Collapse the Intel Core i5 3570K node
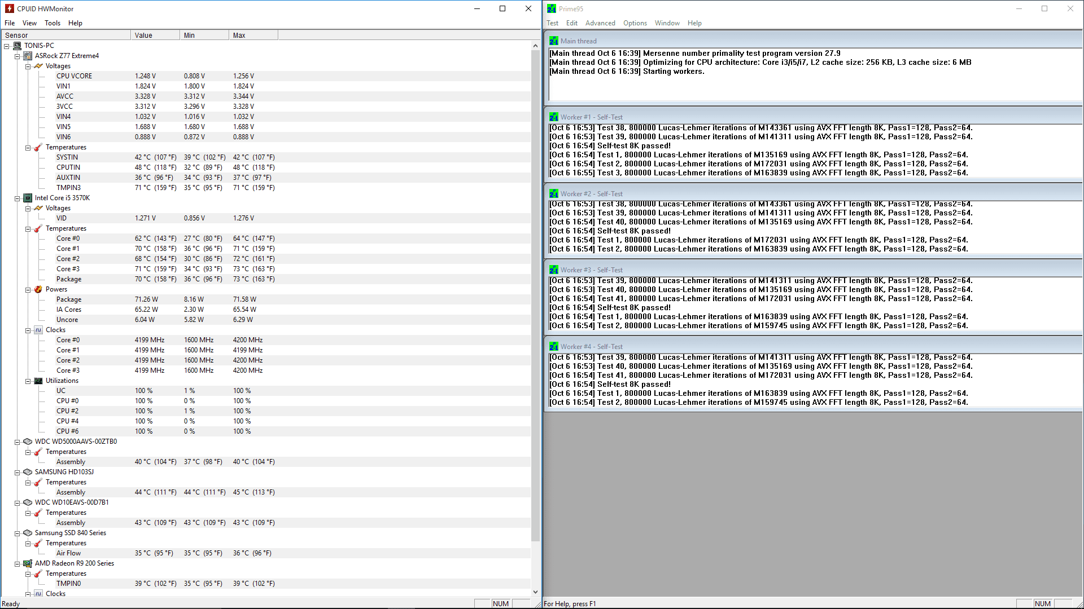 (x=18, y=198)
